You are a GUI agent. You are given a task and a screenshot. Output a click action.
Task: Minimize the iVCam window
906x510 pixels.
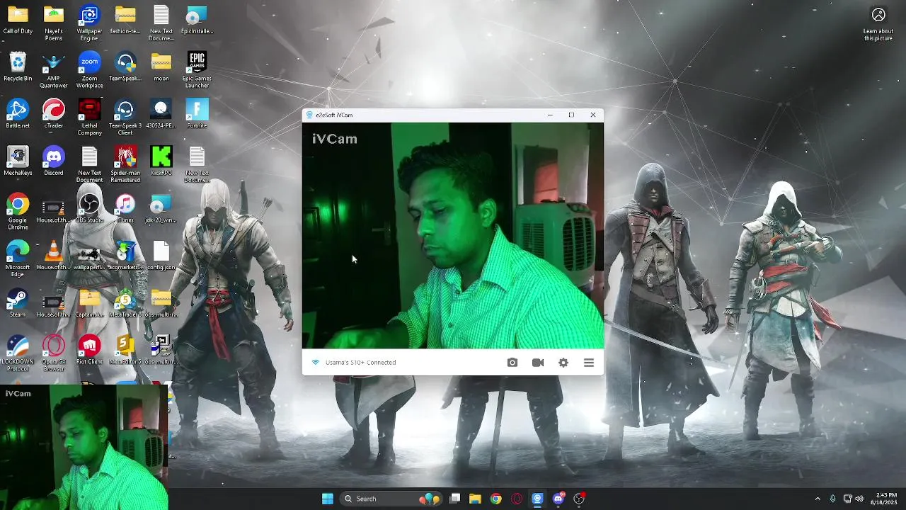[550, 115]
